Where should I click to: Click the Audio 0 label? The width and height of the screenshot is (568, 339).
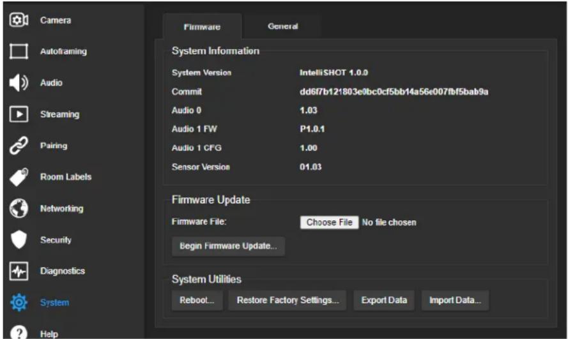[x=186, y=110]
